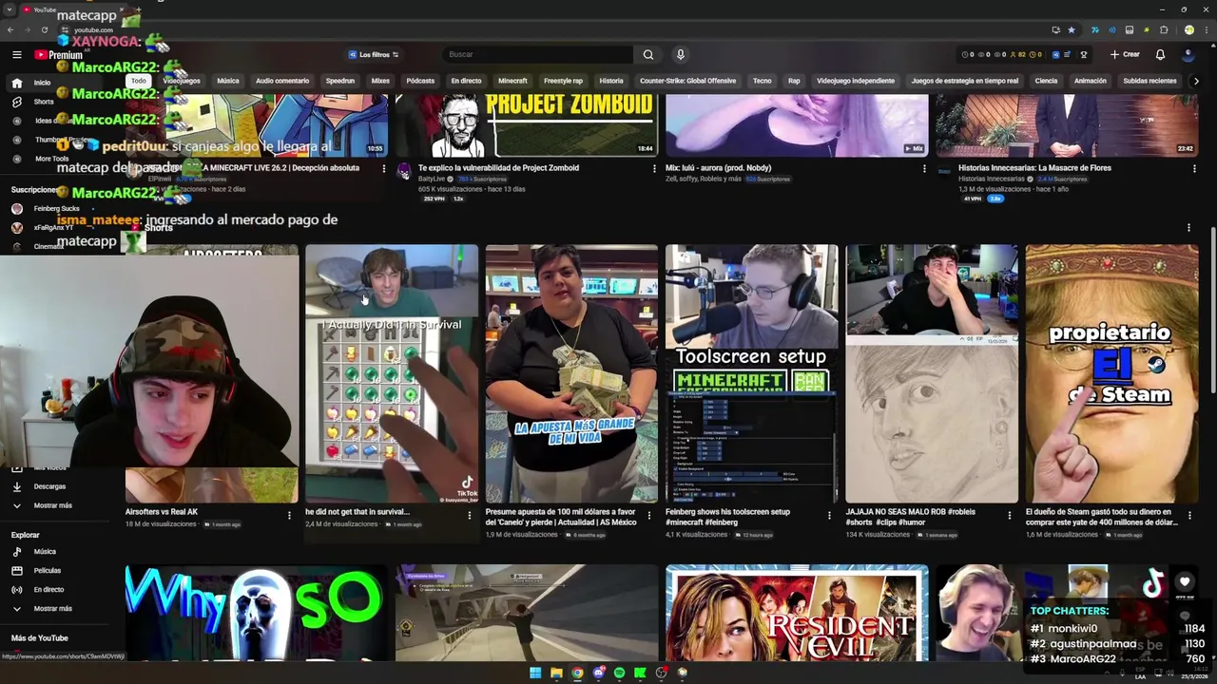The image size is (1217, 684).
Task: Open the Shorts shelf three-dot menu
Action: coord(1188,227)
